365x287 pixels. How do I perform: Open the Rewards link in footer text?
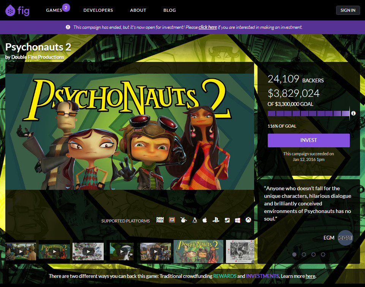[x=224, y=276]
